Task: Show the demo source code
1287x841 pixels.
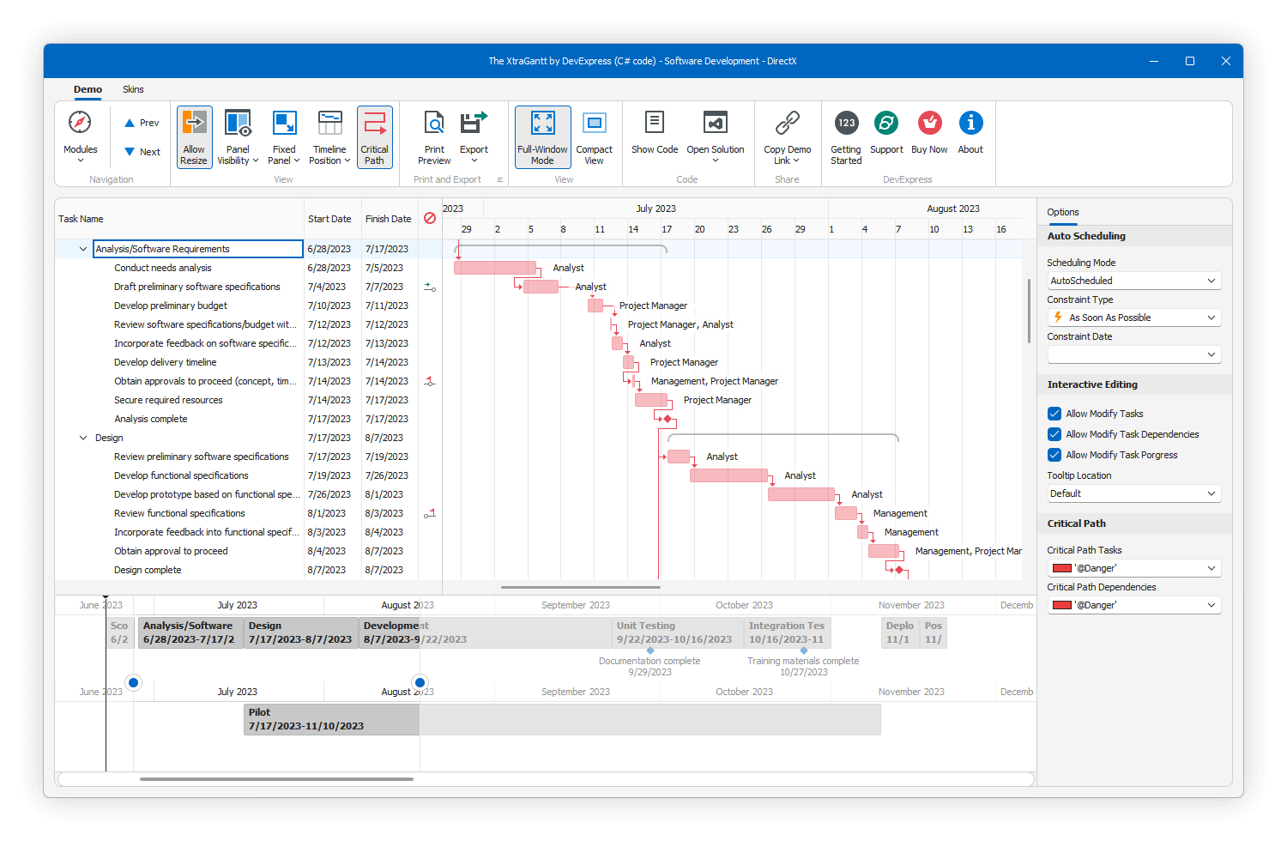Action: pos(654,136)
